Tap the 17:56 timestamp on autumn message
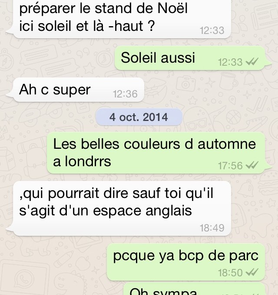Viewport: 278px width, 295px height. pos(230,166)
